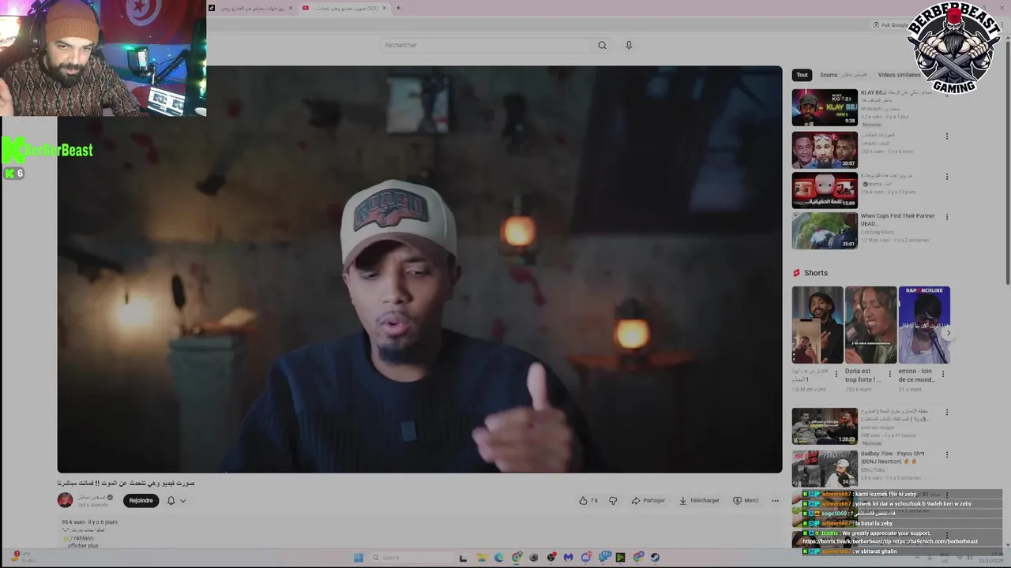Click the taskbar date and clock
The image size is (1011, 568).
pos(990,558)
